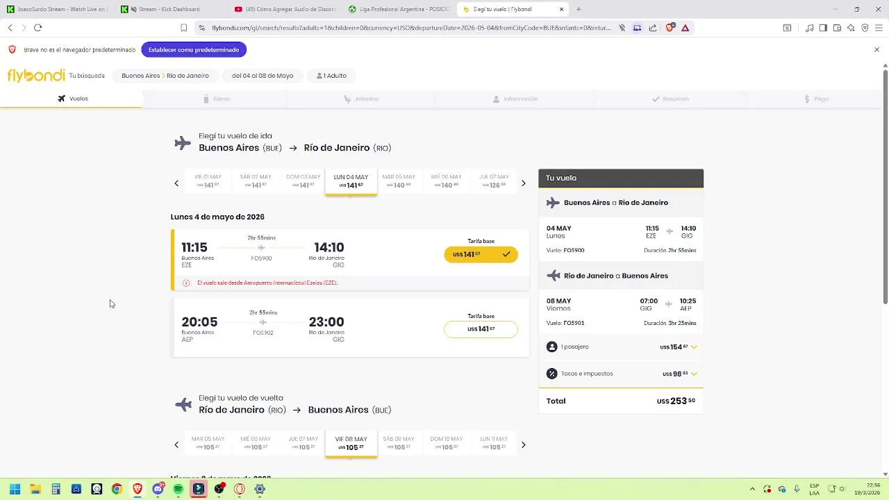Show later return dates with right arrow
889x500 pixels.
[x=524, y=445]
